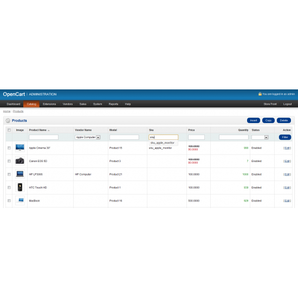Open the Sales menu
Screen dimensions: 298x298
[x=83, y=104]
